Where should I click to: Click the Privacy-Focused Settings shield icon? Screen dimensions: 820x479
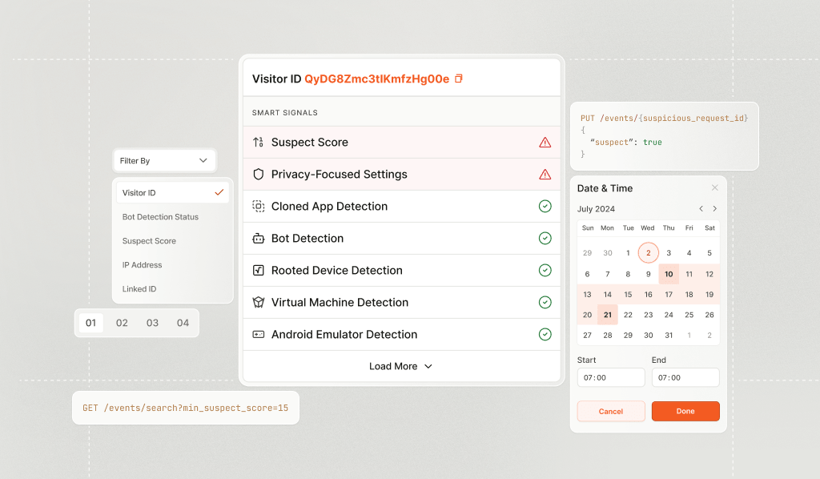(259, 175)
